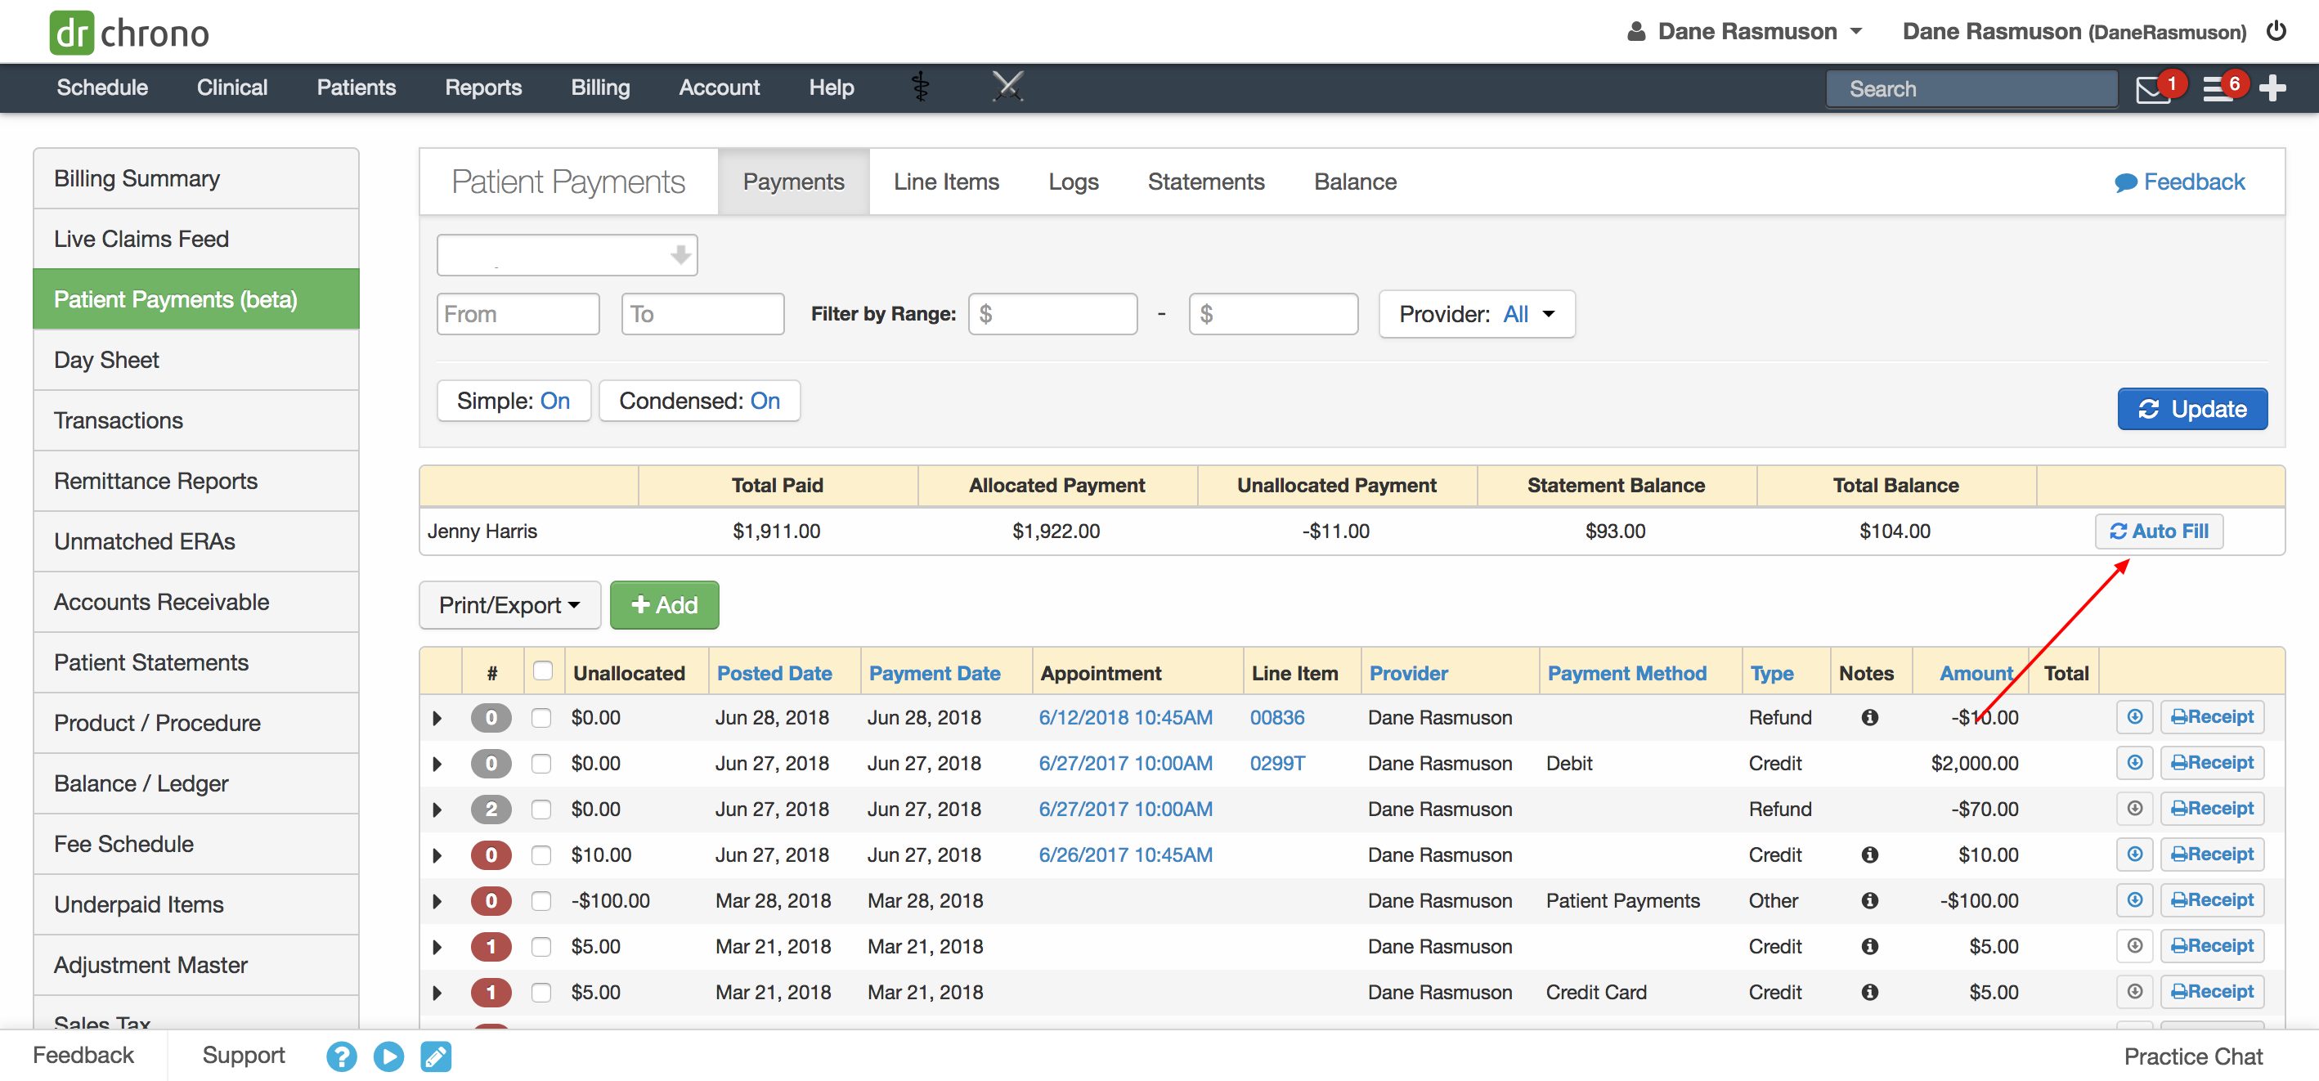Click the help question mark icon in footer
The image size is (2319, 1081).
pos(341,1056)
